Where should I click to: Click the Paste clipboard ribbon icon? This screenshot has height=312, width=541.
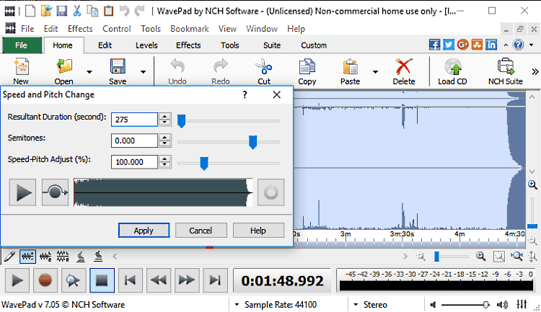[x=350, y=67]
